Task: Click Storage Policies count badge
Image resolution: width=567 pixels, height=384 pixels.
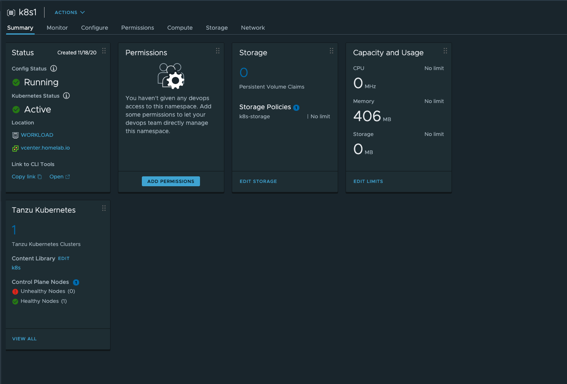Action: click(x=296, y=108)
